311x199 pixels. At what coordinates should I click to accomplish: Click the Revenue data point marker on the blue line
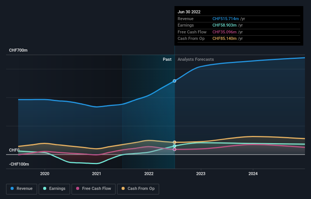174,81
